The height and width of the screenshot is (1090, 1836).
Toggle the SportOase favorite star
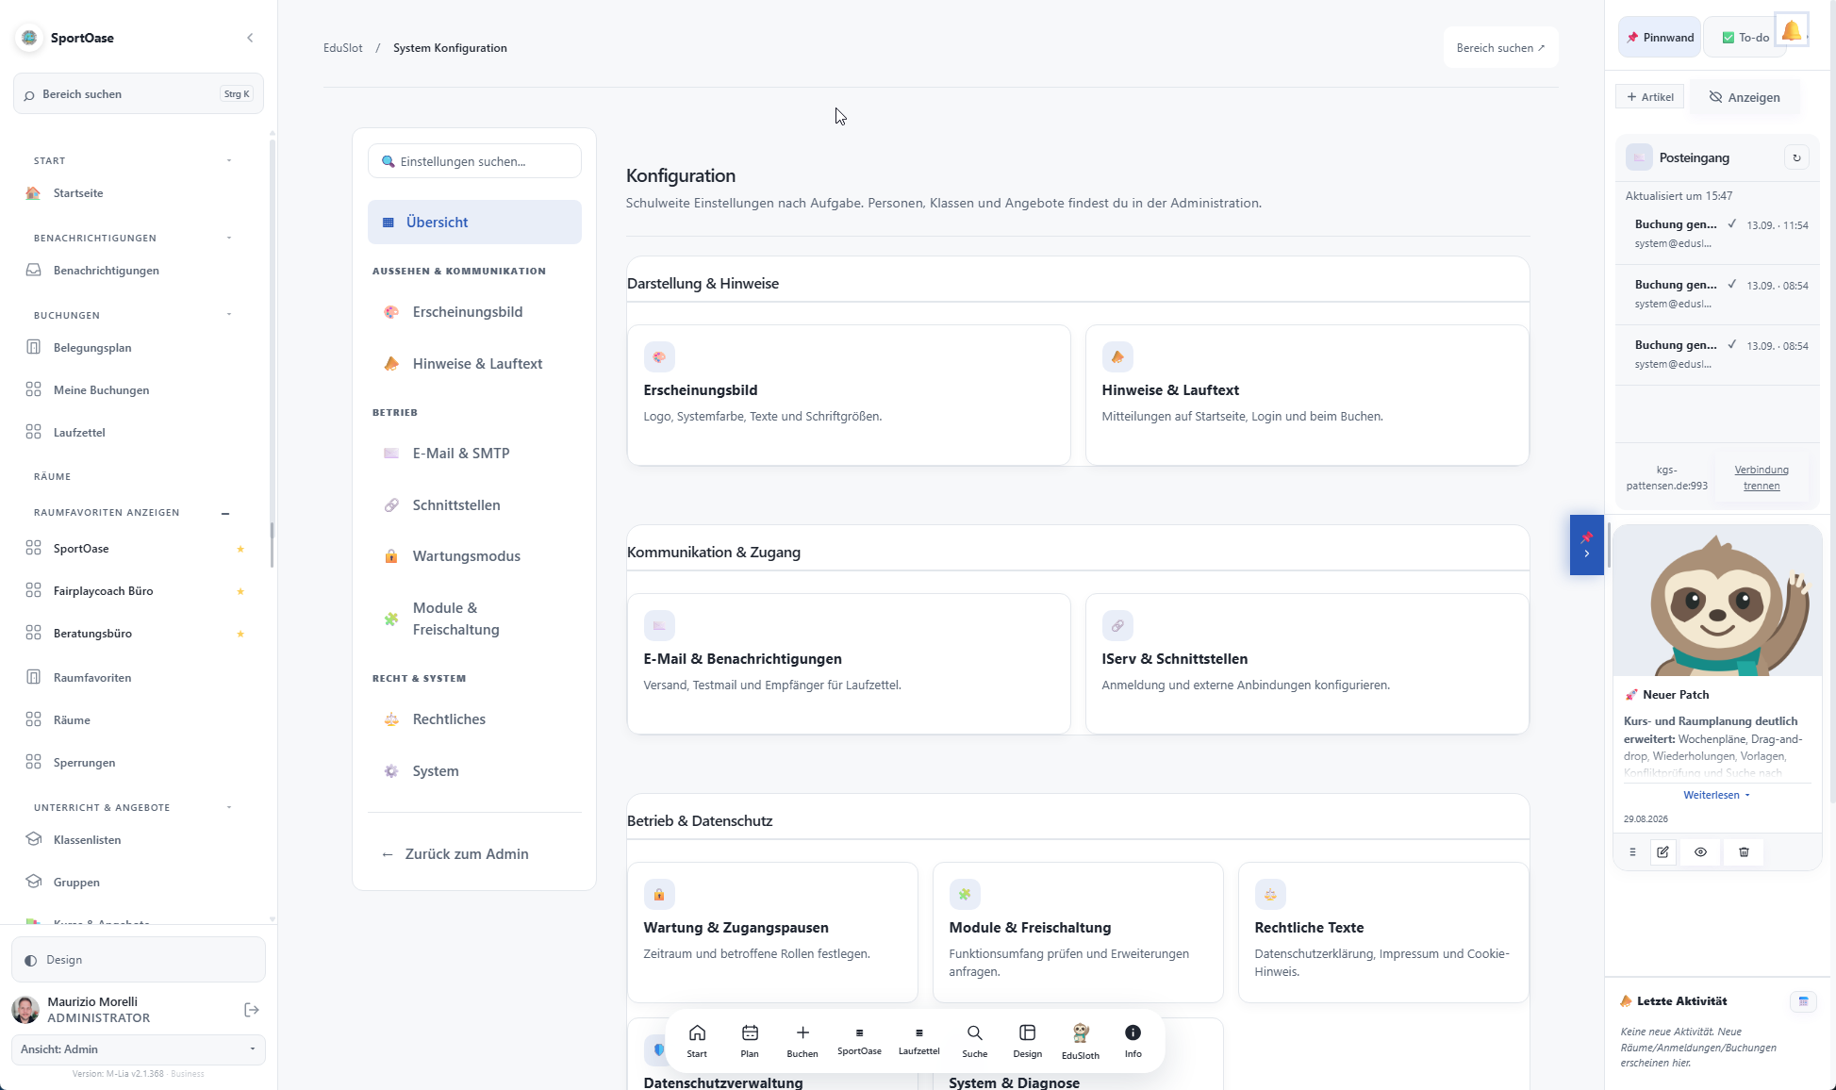[x=240, y=549]
